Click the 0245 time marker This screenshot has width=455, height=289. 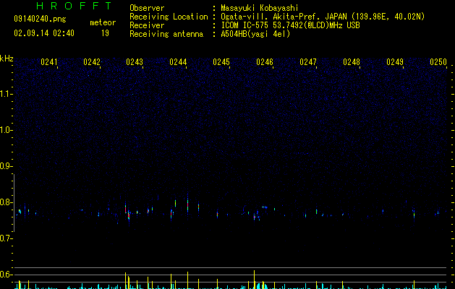(x=221, y=62)
